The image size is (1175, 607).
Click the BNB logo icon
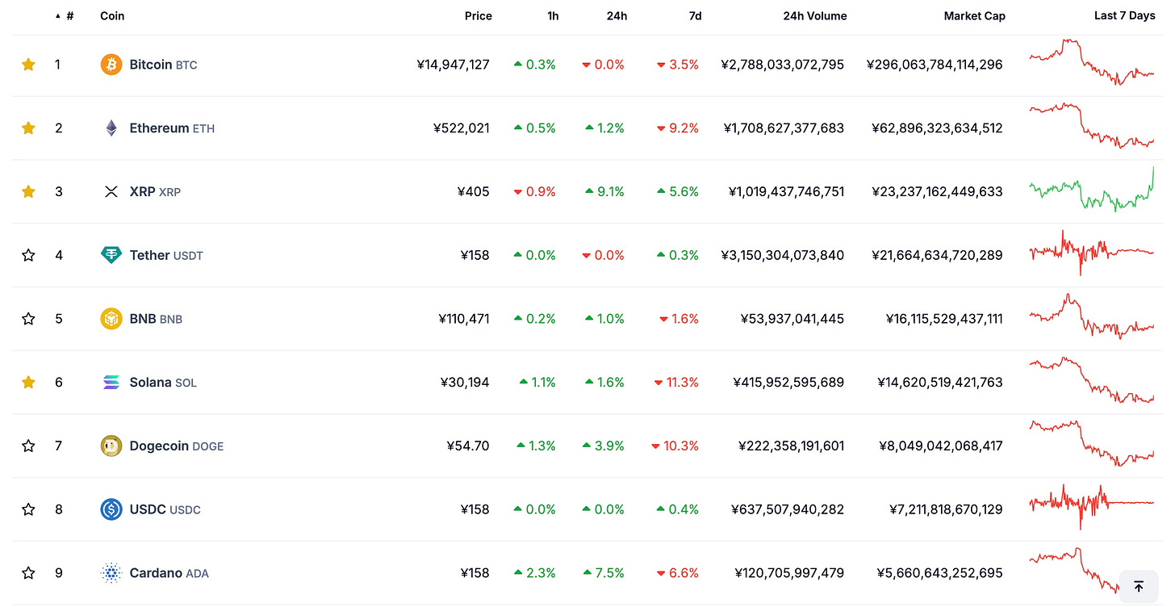click(111, 319)
